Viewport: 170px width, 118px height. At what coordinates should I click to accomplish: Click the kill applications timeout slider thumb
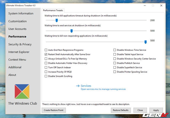(57, 20)
